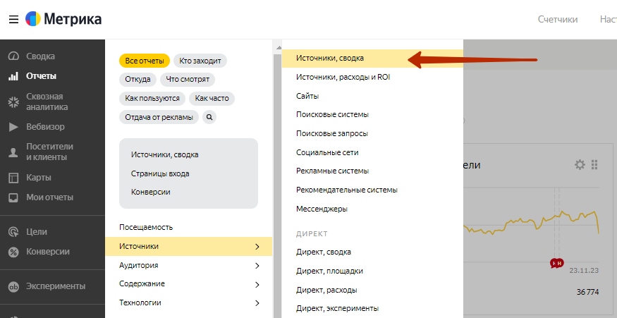This screenshot has height=318, width=617.
Task: Click the Конверсии percent icon
Action: 13,252
